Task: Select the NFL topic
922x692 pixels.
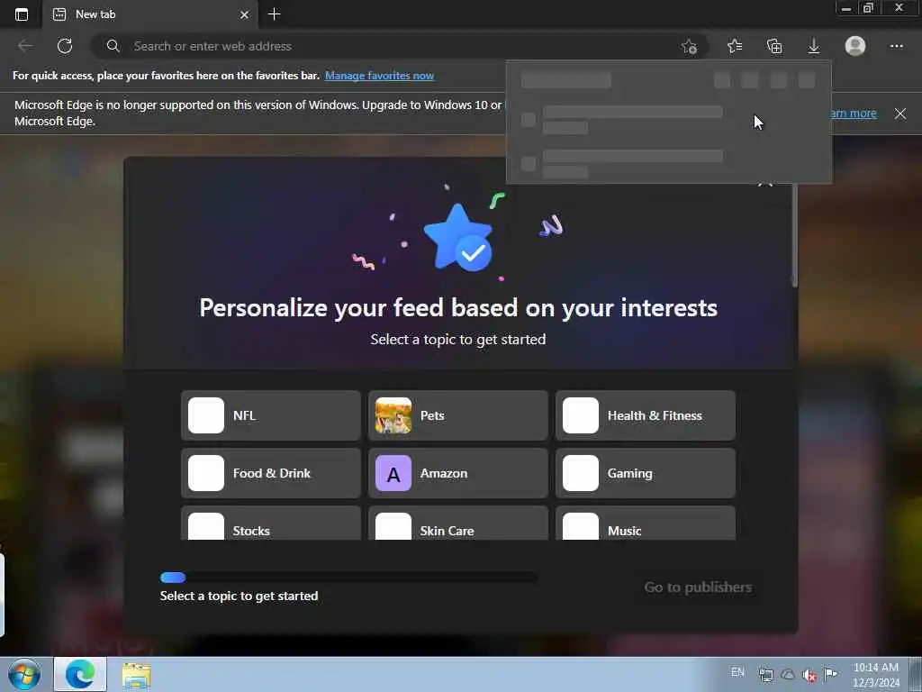Action: coord(270,415)
